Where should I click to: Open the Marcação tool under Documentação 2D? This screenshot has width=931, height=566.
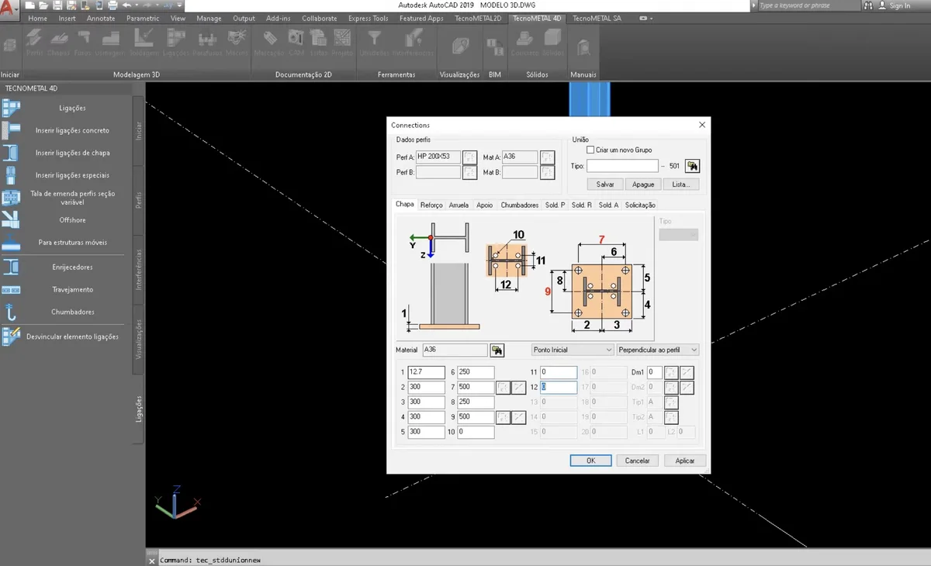[x=271, y=39]
